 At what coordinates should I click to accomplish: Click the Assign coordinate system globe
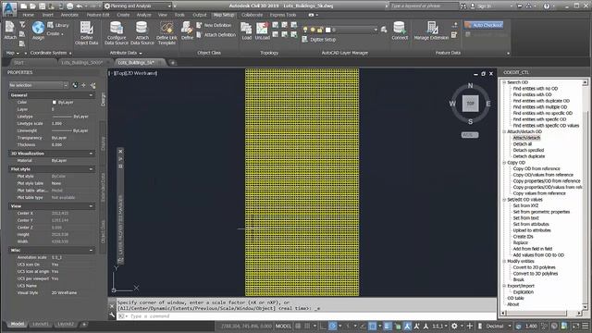(38, 31)
